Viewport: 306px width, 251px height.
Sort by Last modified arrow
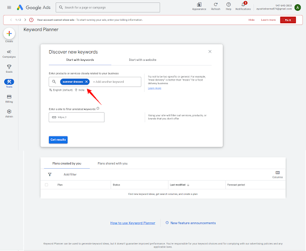pos(188,185)
